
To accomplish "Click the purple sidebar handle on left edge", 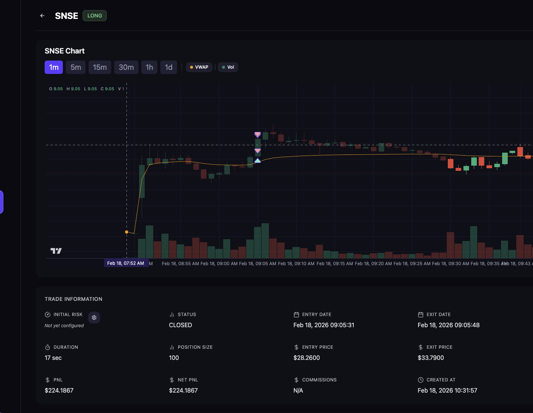I will (x=1, y=202).
